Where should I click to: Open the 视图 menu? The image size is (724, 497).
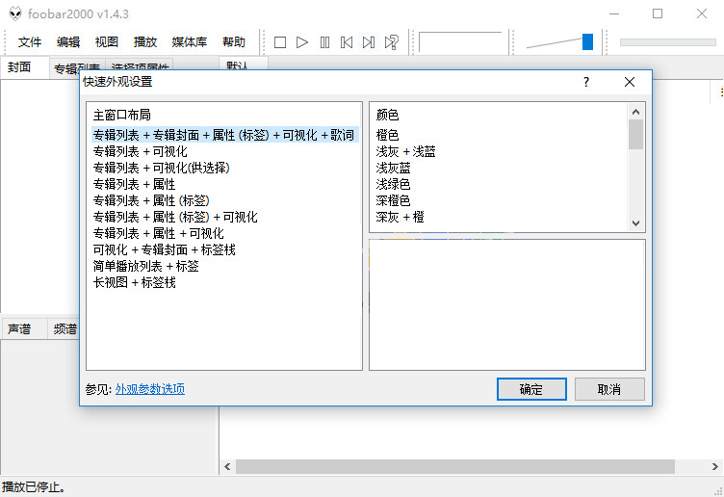(x=107, y=42)
